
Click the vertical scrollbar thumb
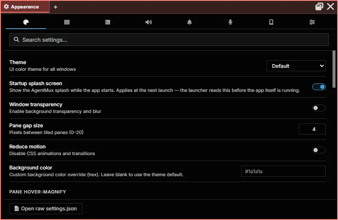pos(334,69)
